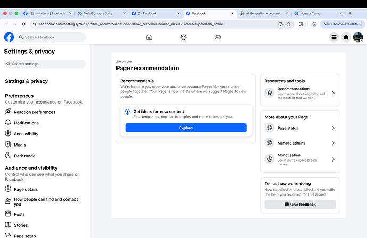Open a new browser tab
367x238 pixels.
[350, 13]
